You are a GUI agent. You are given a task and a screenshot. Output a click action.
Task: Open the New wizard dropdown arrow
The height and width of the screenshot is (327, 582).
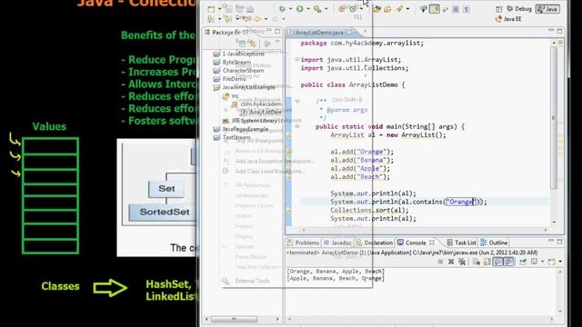[219, 9]
